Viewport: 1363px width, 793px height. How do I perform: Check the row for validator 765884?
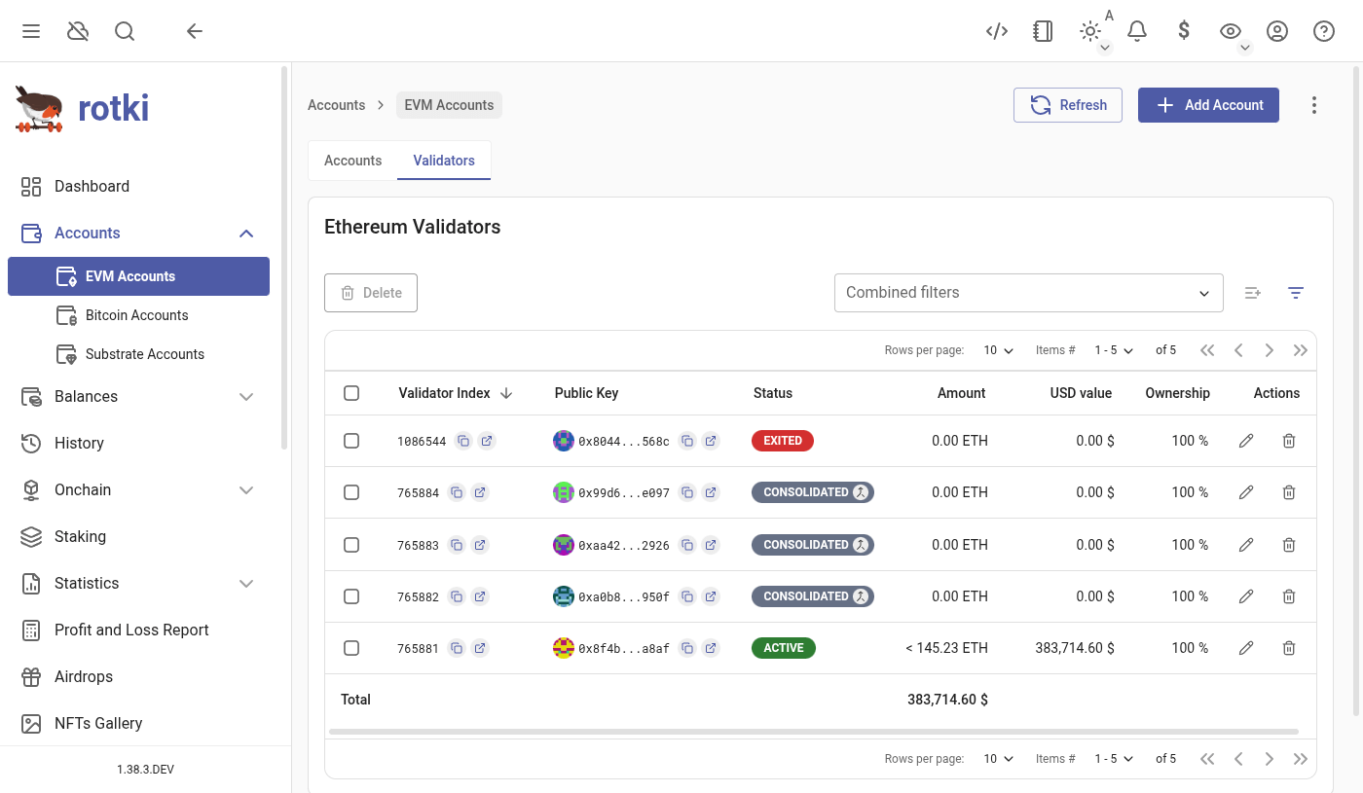[351, 492]
